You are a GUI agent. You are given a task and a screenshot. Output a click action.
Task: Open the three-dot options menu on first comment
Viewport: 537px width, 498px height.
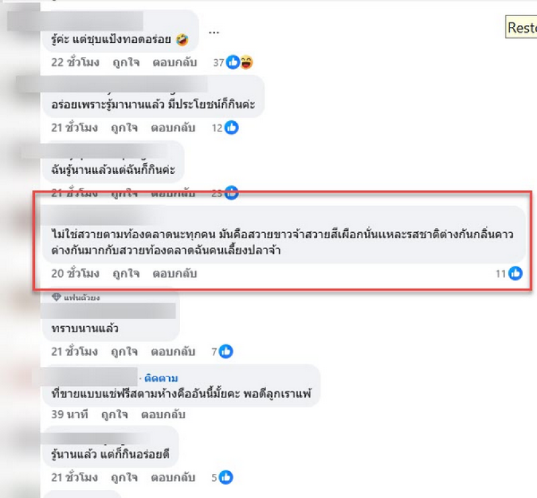point(214,32)
